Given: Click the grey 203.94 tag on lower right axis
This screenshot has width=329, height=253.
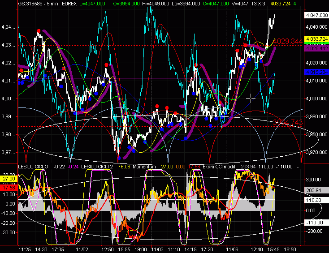Looking at the screenshot, I should point(316,190).
